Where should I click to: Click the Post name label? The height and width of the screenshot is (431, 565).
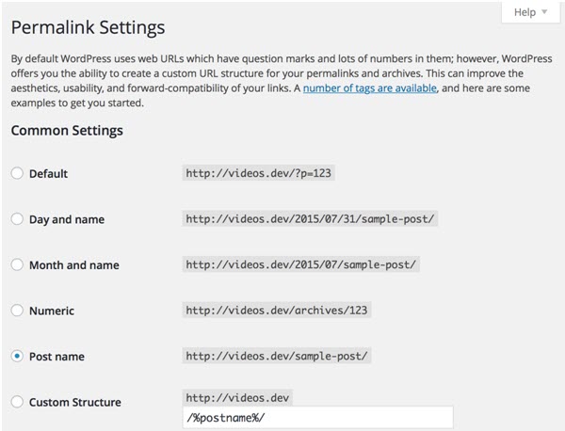(56, 357)
